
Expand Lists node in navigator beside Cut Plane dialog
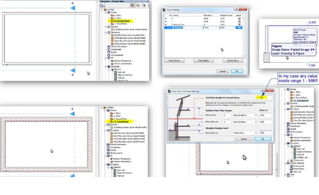pos(285,175)
